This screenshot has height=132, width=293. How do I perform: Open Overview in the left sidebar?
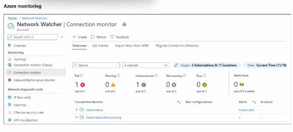tap(20, 46)
